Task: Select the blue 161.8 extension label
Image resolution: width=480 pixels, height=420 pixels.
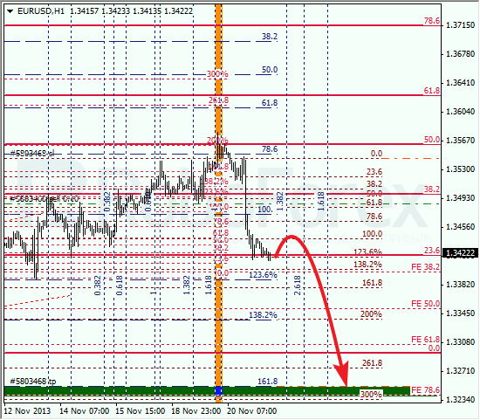Action: 268,382
